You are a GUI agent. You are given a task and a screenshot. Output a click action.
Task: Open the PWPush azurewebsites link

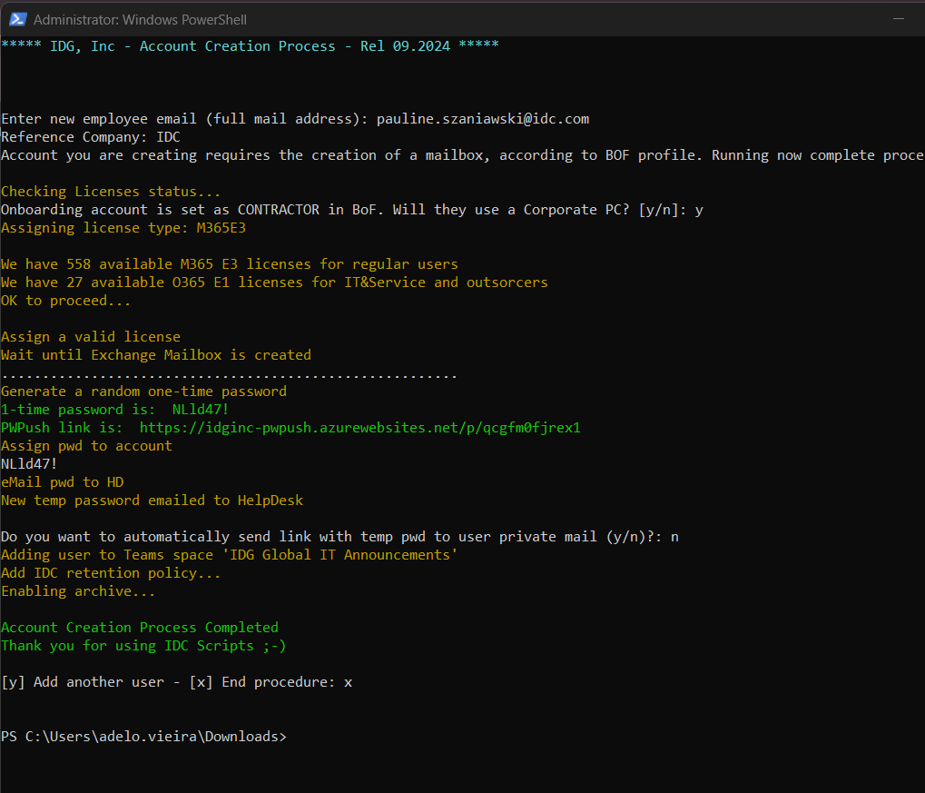[359, 428]
